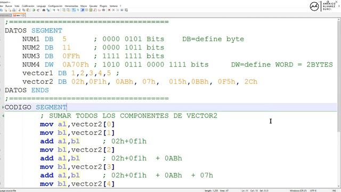Click the Zoom In toolbar icon
341x192 pixels.
click(x=54, y=10)
